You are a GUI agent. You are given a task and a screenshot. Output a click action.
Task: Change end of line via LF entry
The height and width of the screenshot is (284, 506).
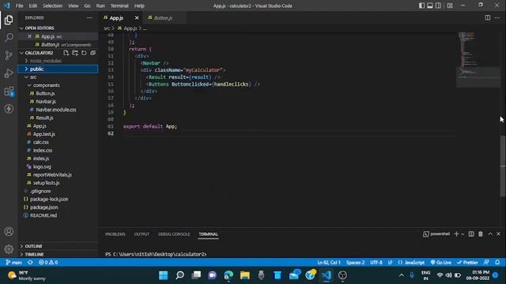[x=390, y=263]
